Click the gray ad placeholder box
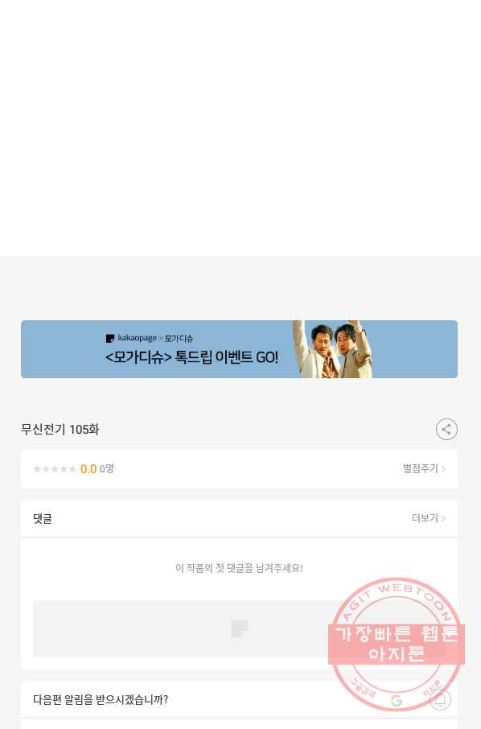 [240, 628]
